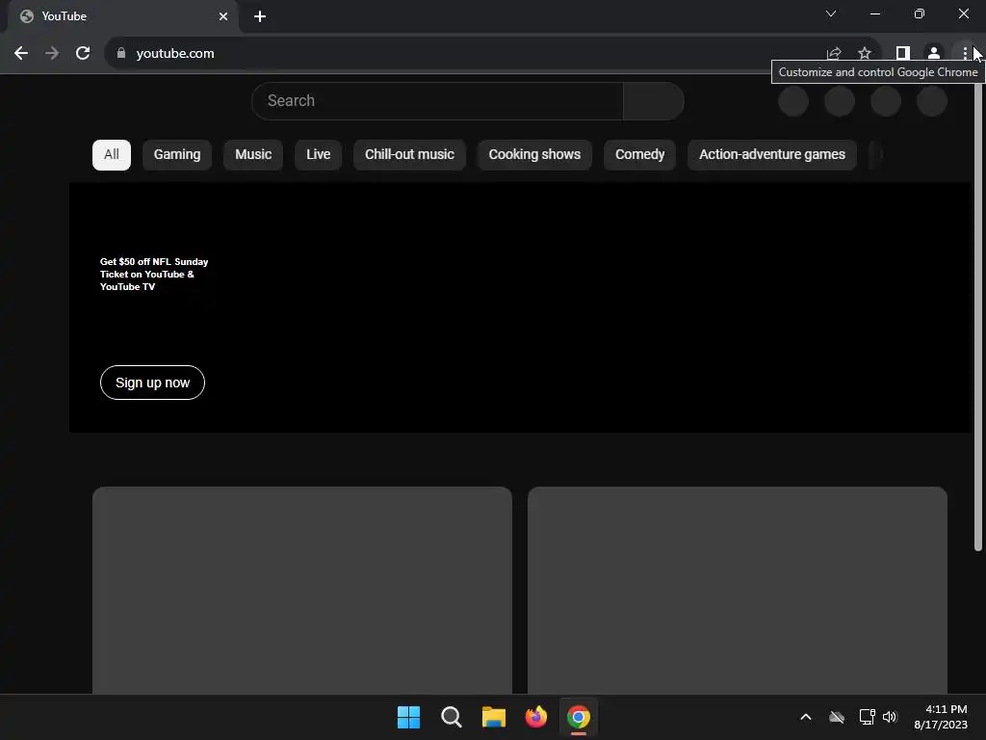Open the Customize and control Chrome menu
This screenshot has height=740, width=986.
[x=965, y=54]
